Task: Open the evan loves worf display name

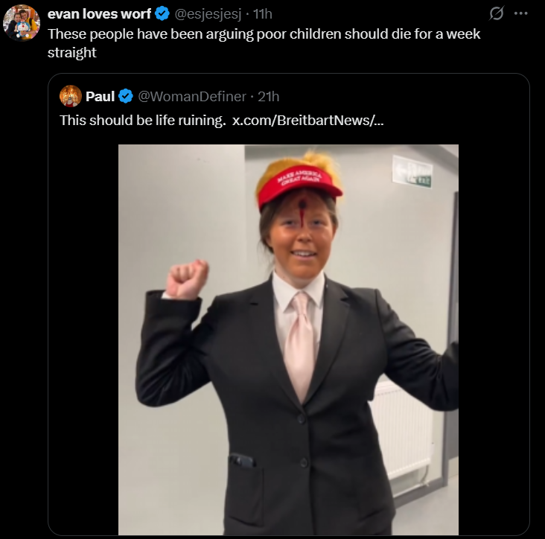Action: pos(99,14)
